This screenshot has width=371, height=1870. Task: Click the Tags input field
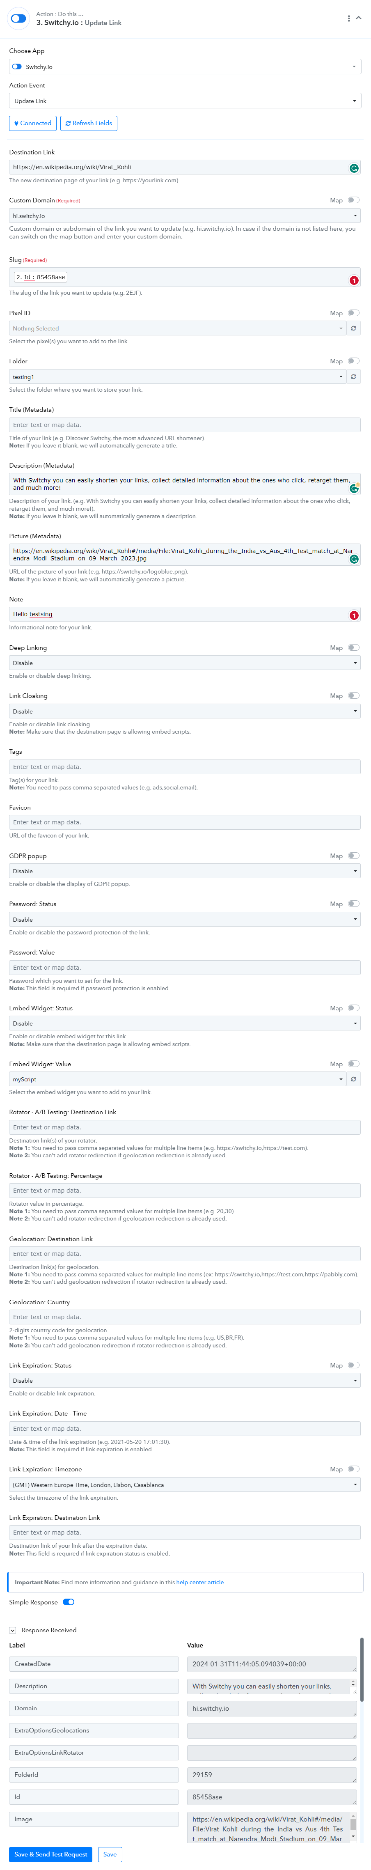(185, 766)
